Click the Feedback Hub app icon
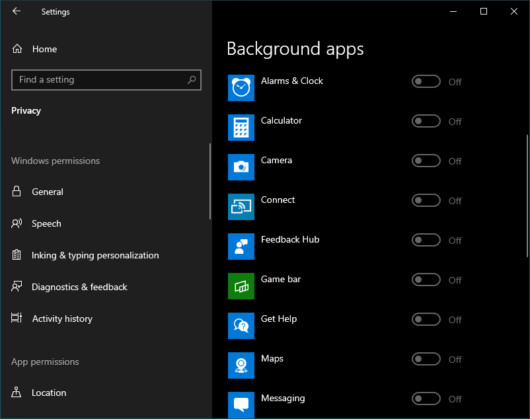This screenshot has height=419, width=530. tap(241, 247)
